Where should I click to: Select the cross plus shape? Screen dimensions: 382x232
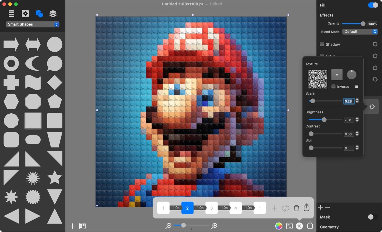(11, 83)
